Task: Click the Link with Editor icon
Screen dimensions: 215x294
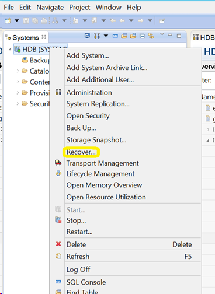Action: click(151, 36)
